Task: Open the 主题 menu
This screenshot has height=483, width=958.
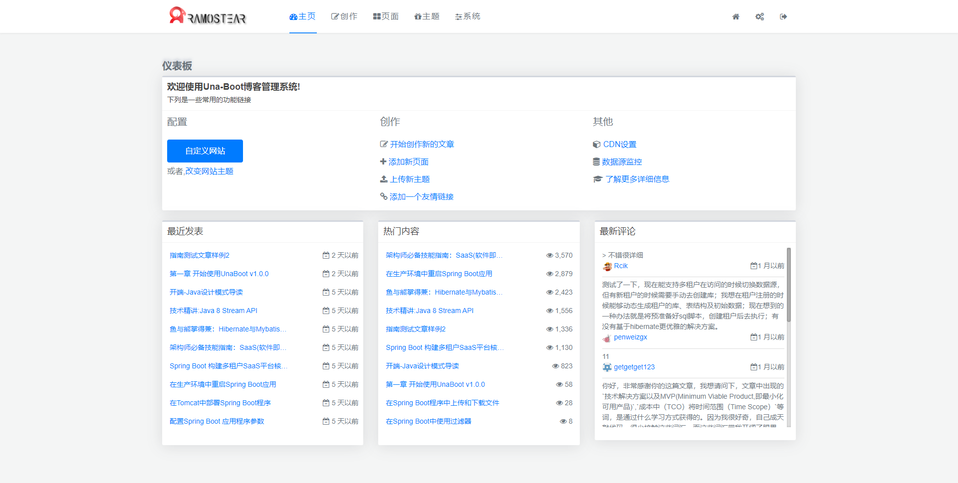Action: 427,16
